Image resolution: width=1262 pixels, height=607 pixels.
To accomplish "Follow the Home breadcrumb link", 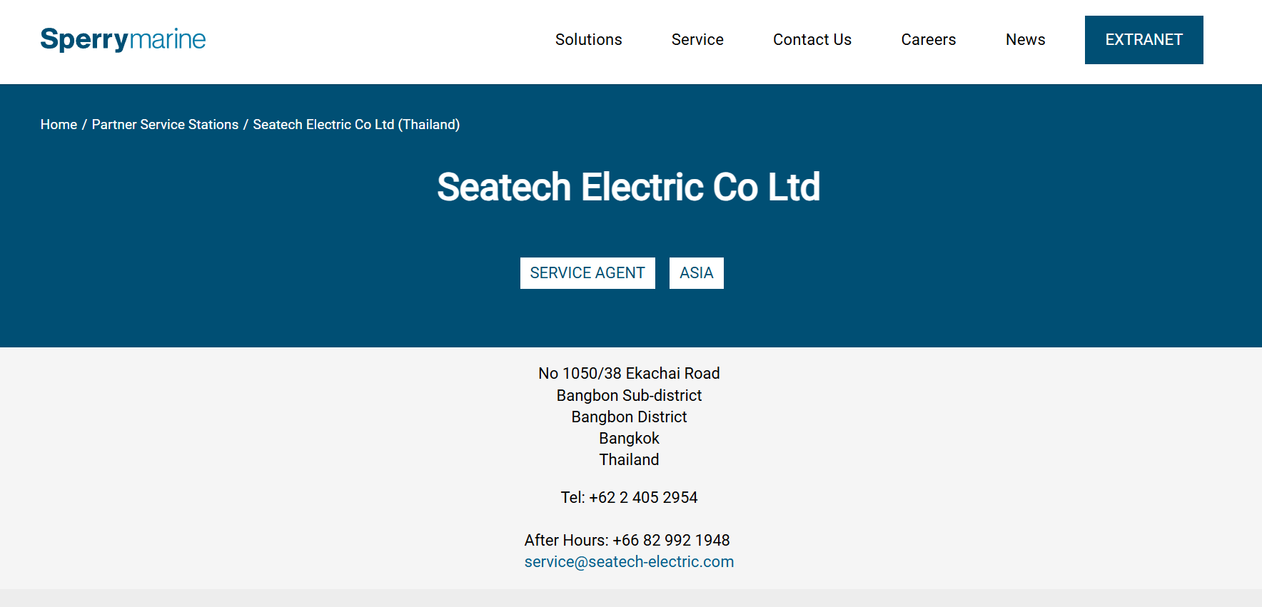I will click(x=59, y=125).
